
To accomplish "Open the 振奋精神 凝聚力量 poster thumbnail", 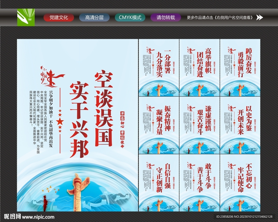I will 159,125.
